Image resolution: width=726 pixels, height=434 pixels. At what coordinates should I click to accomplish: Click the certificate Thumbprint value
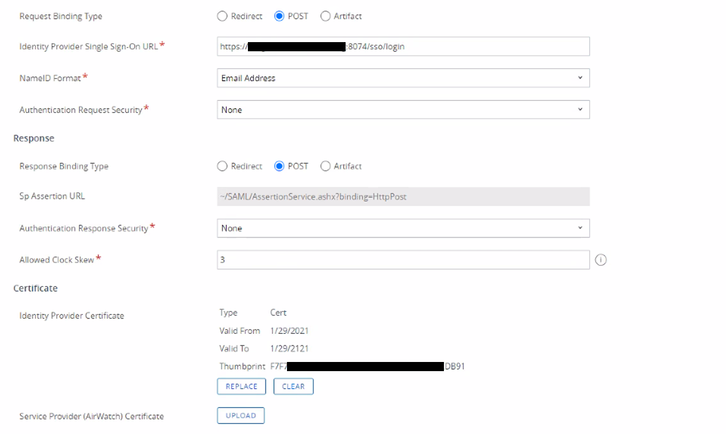tap(368, 367)
